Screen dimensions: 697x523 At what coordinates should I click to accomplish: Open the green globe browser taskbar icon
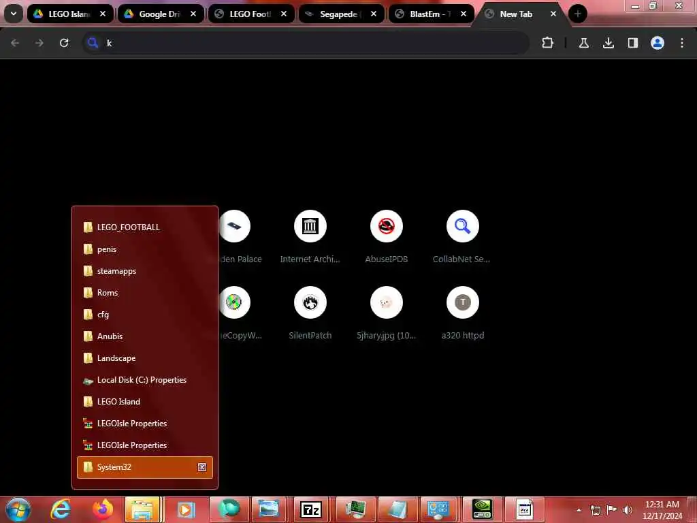229,509
